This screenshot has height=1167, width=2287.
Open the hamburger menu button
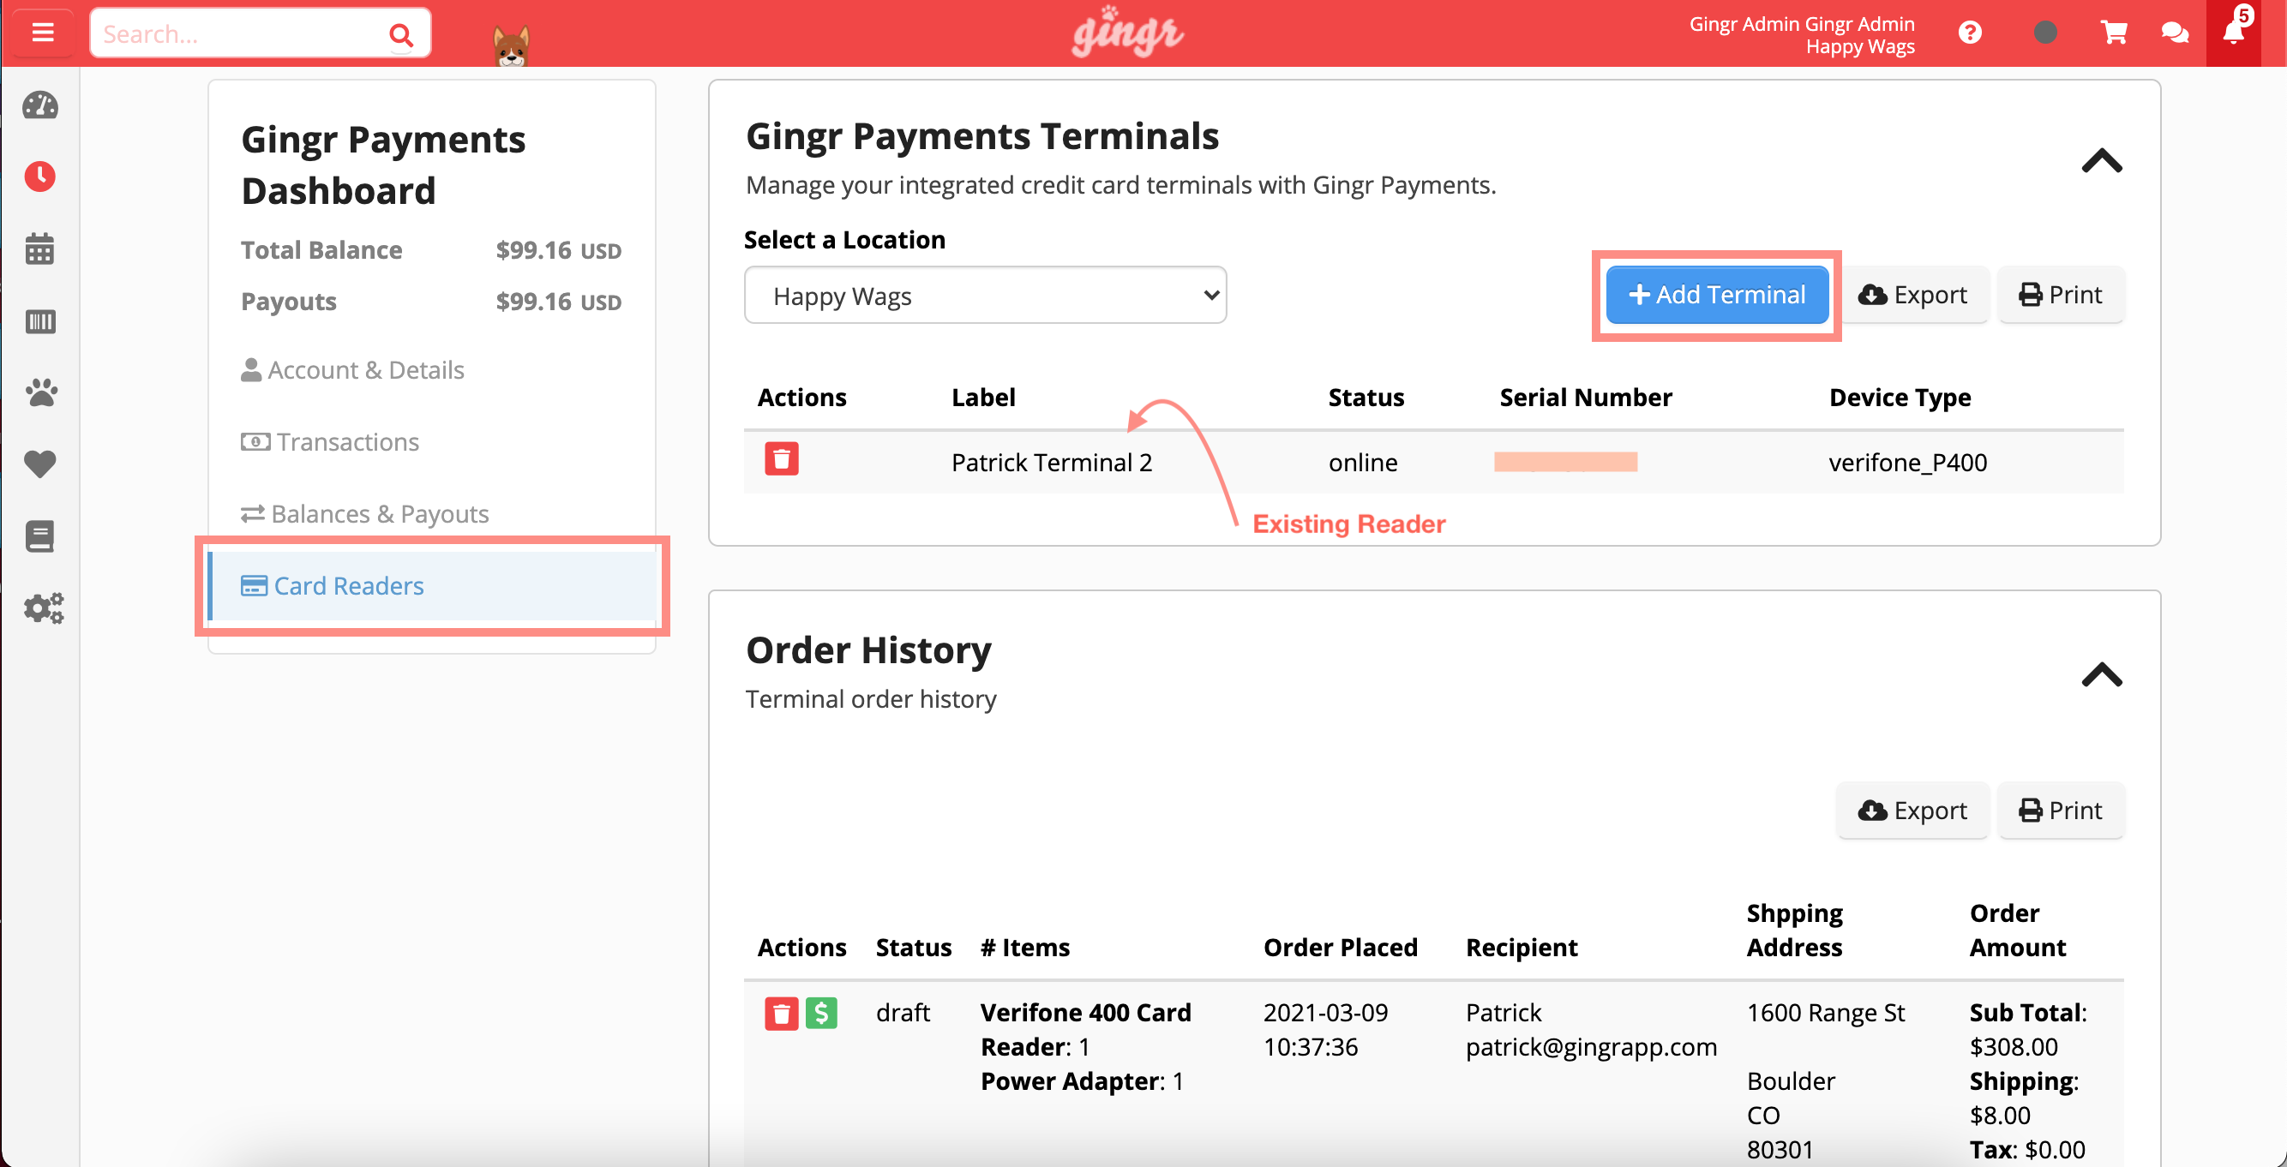(x=43, y=33)
